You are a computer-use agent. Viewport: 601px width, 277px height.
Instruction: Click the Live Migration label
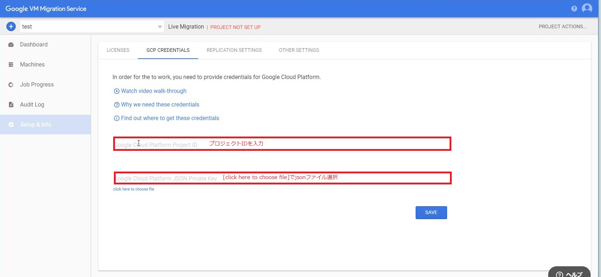point(186,27)
